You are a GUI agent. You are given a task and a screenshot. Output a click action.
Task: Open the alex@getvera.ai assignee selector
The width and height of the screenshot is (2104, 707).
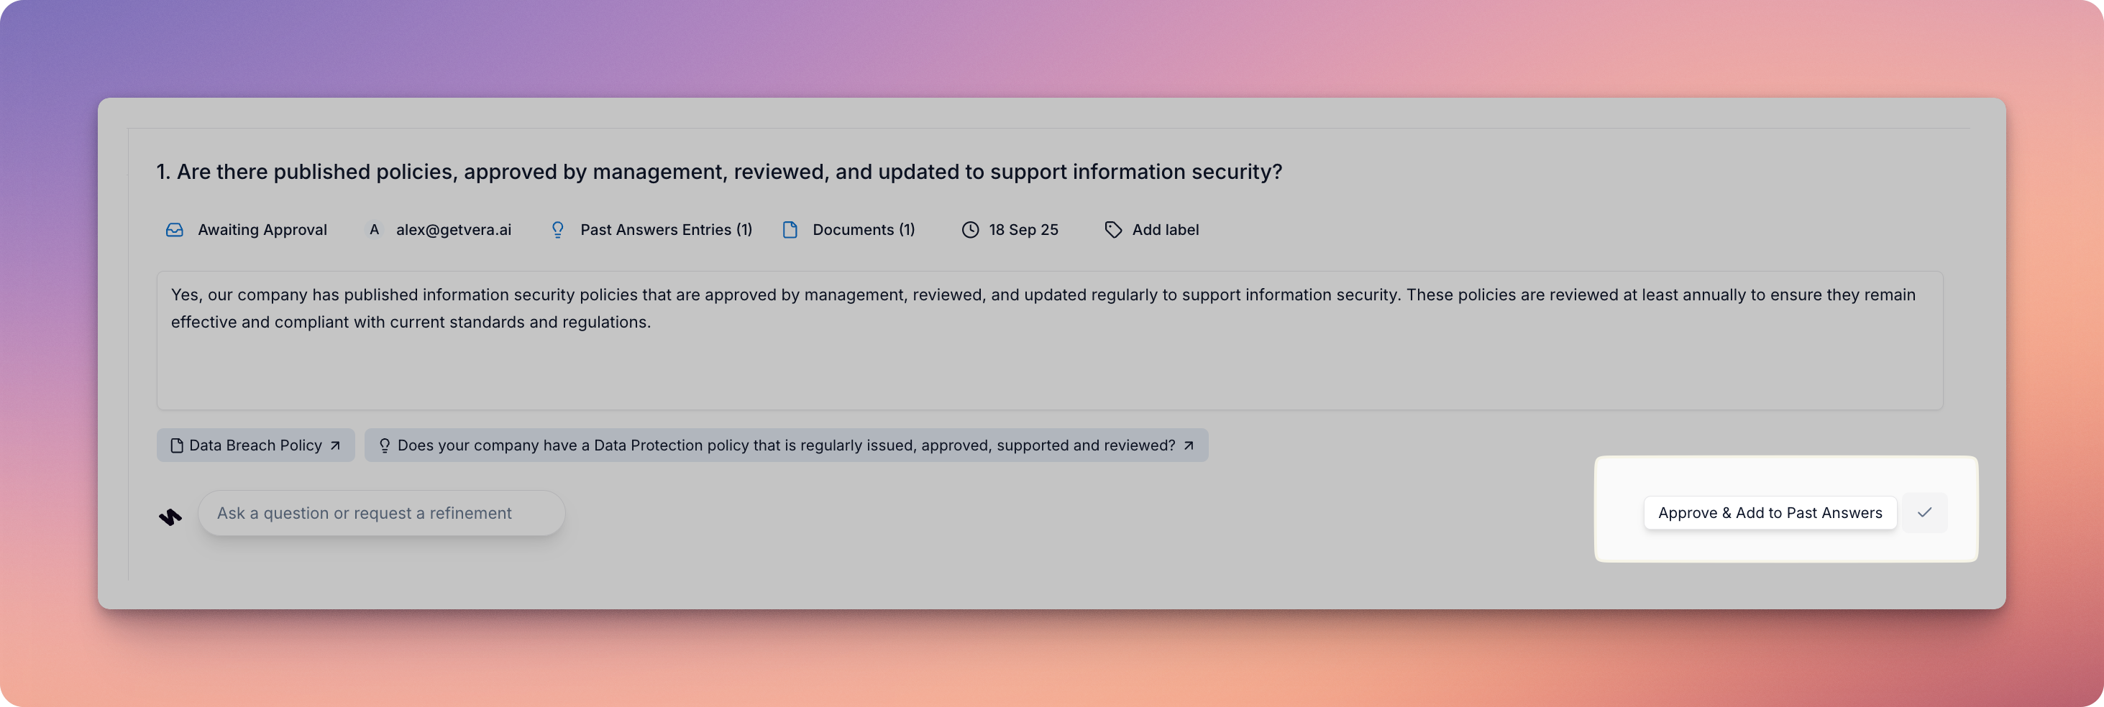pyautogui.click(x=453, y=230)
